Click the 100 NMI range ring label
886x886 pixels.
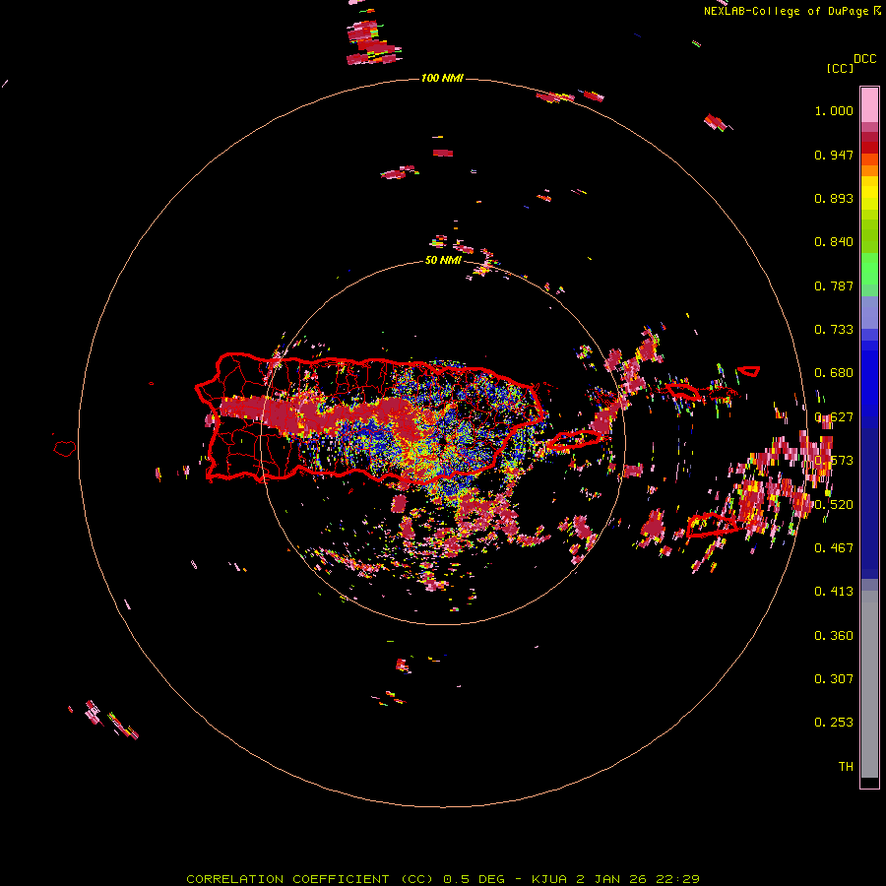tap(442, 78)
